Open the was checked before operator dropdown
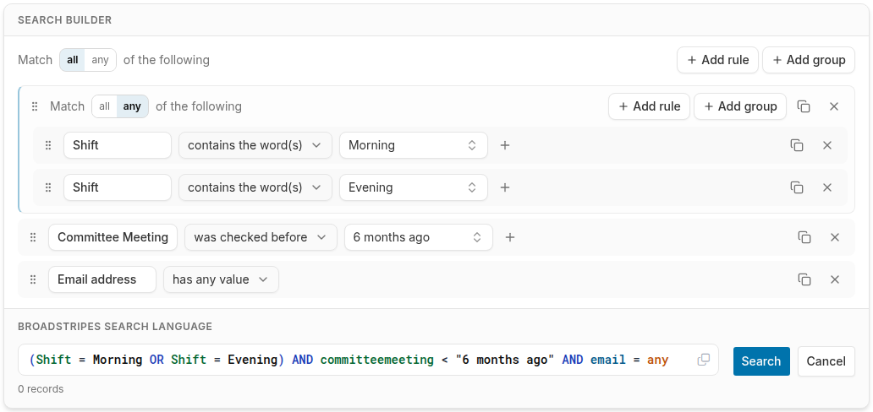 [x=261, y=237]
